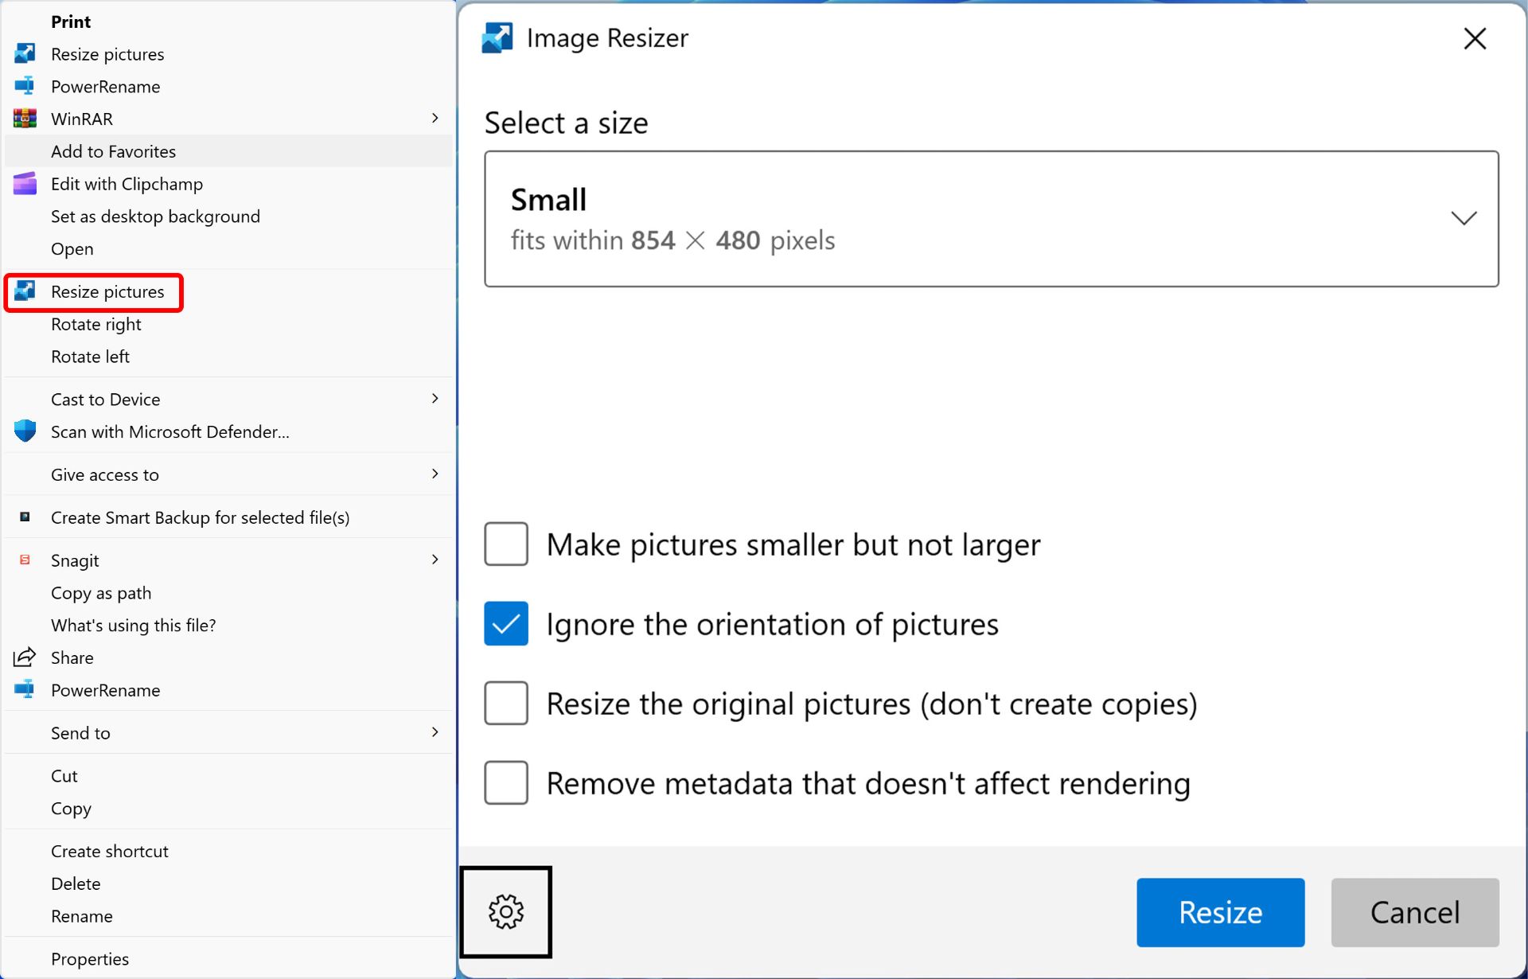Expand the Send to submenu arrow
Screen dimensions: 1528x979
tap(435, 732)
